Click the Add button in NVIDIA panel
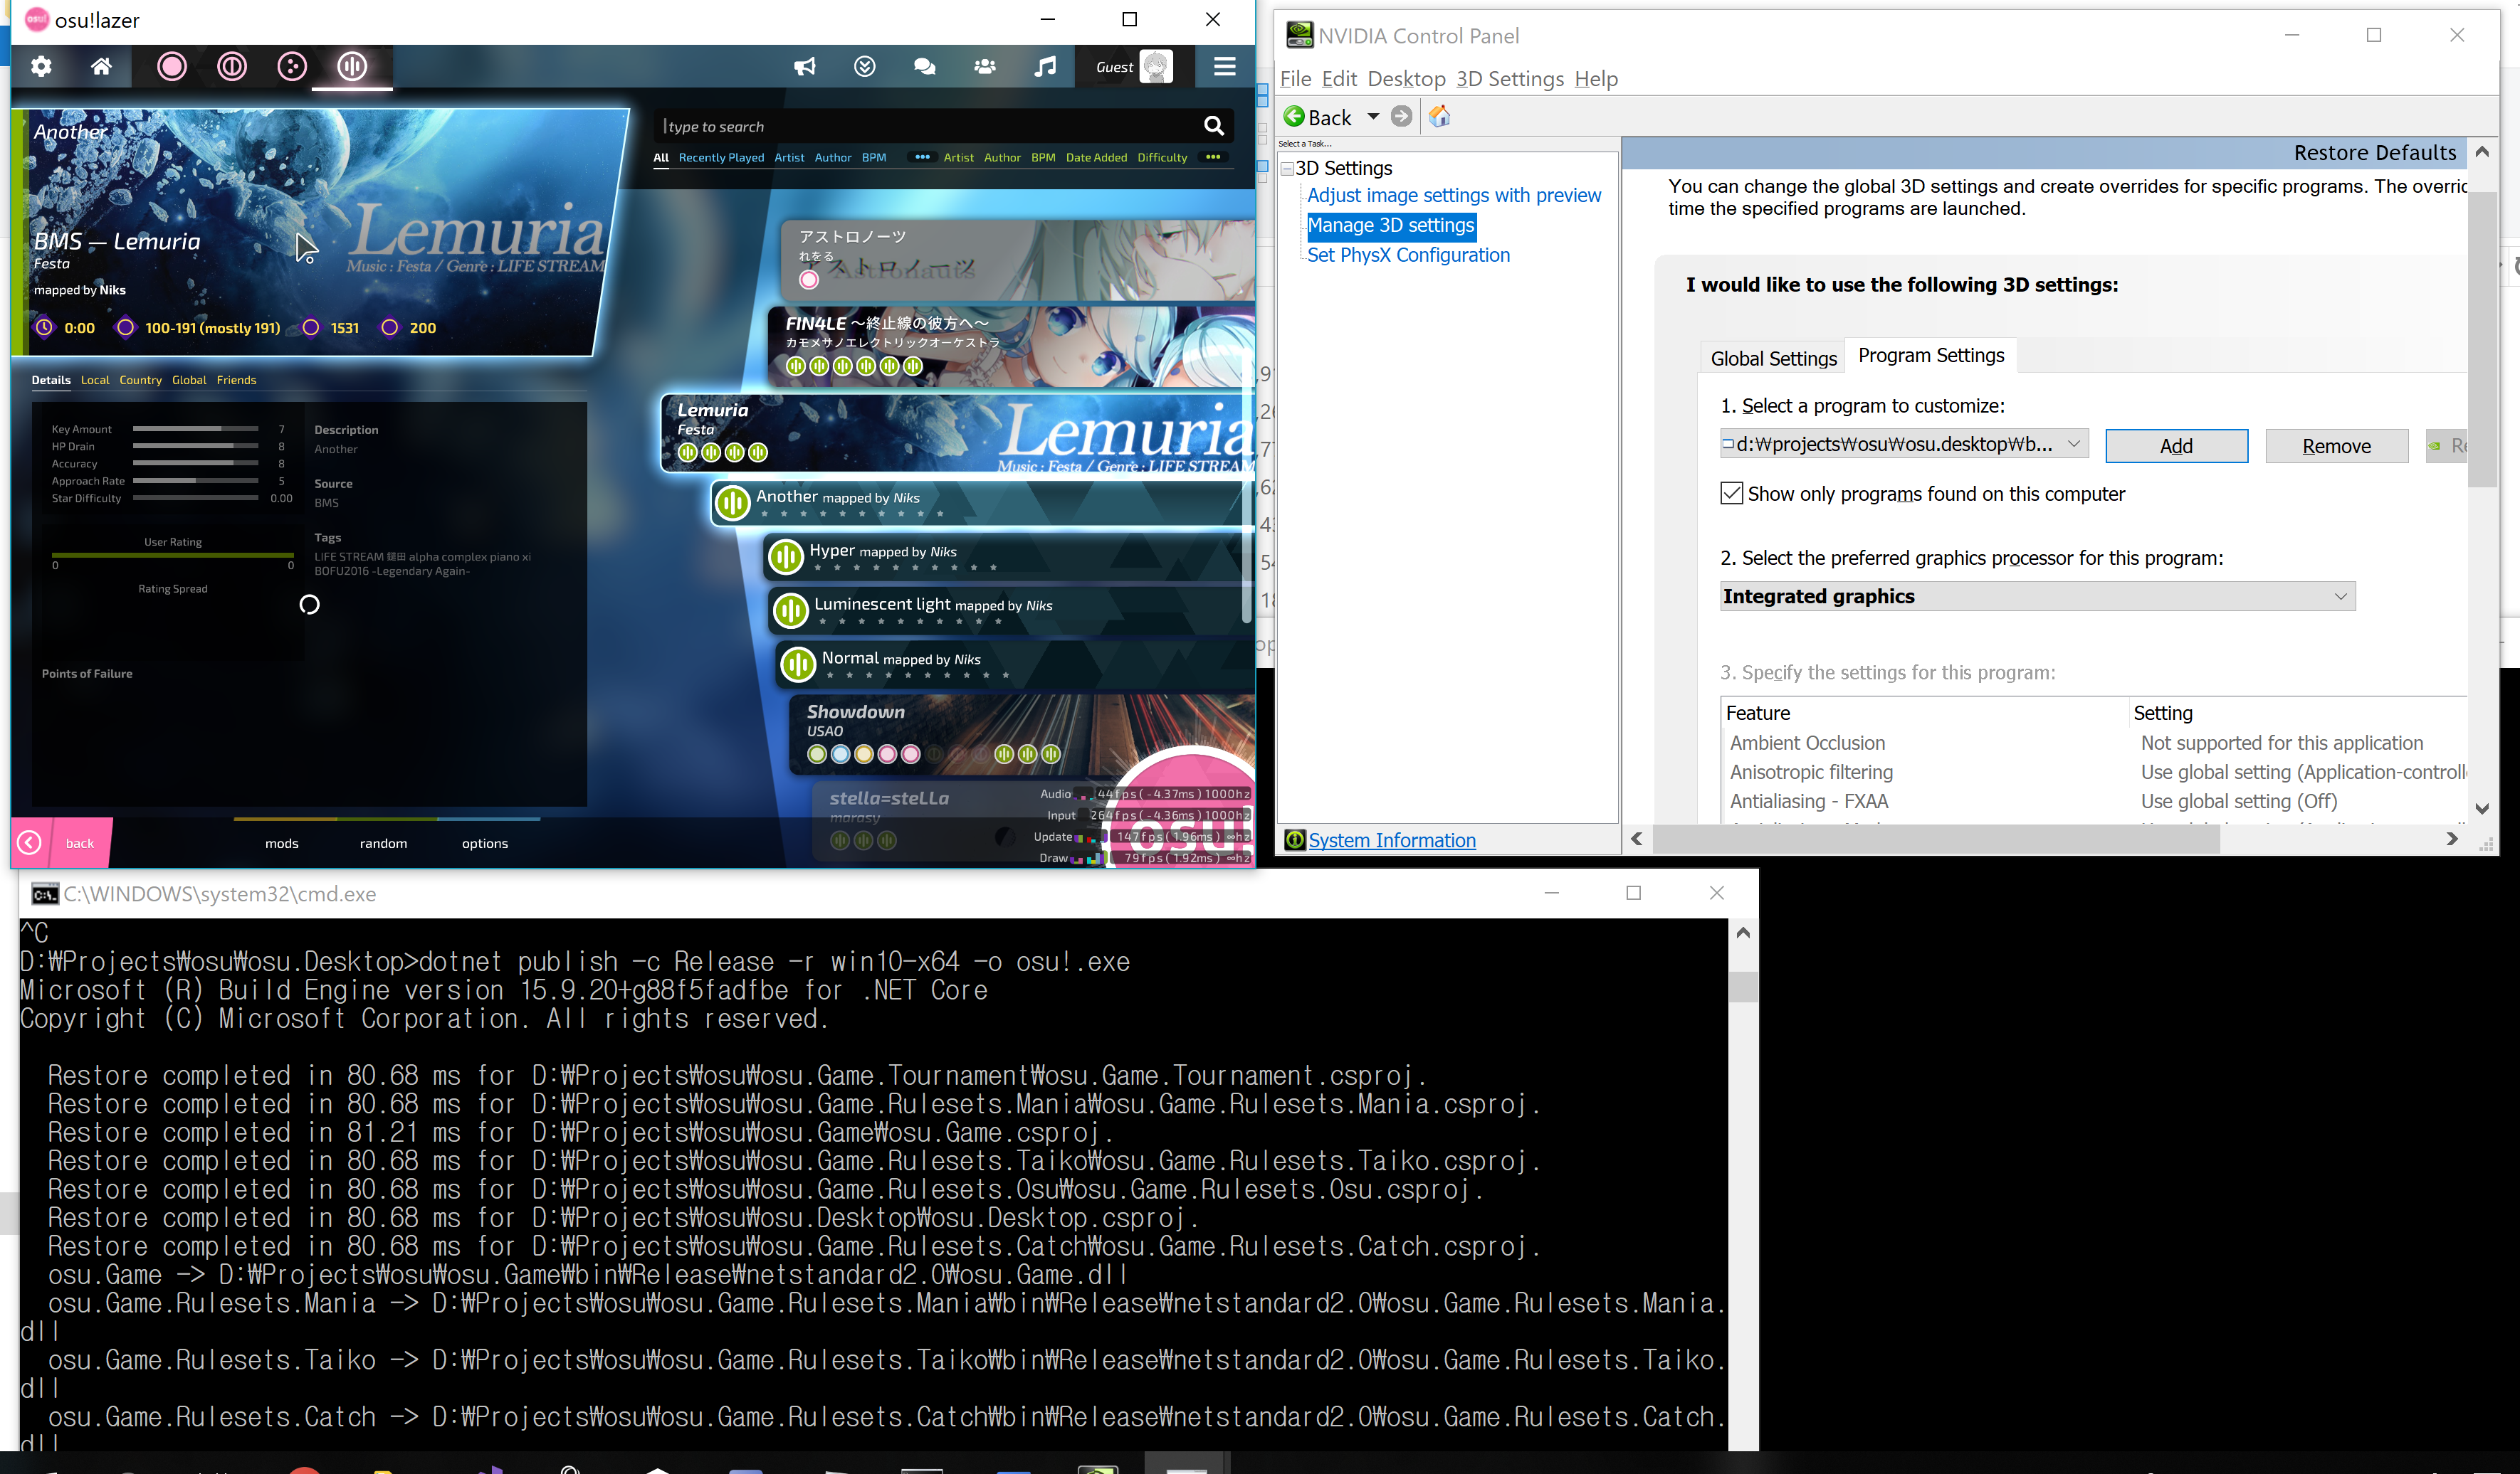 [x=2176, y=446]
